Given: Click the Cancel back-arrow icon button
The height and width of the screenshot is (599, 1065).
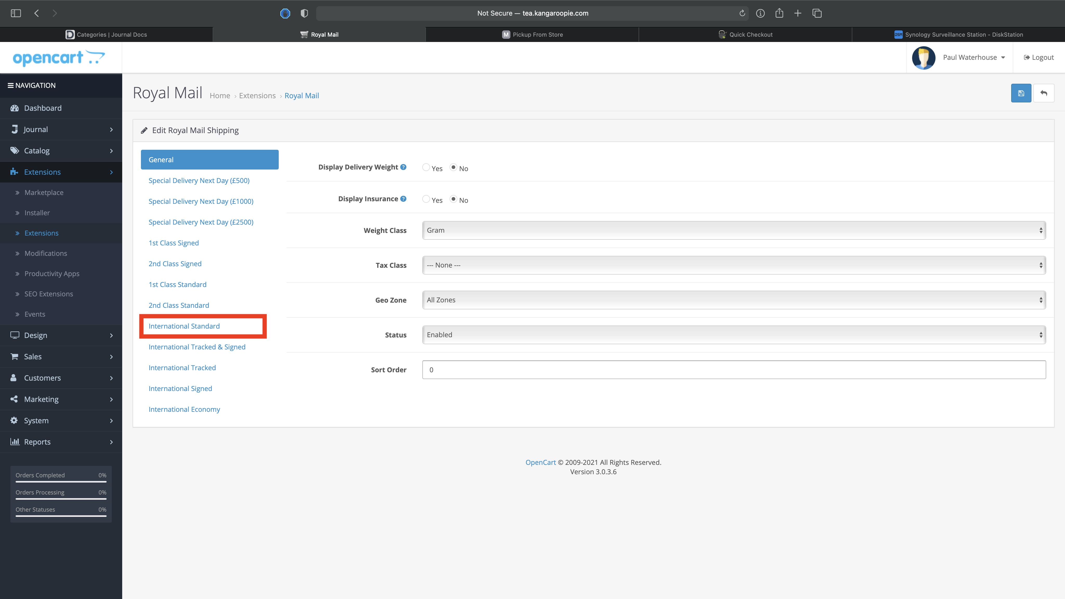Looking at the screenshot, I should click(x=1043, y=93).
